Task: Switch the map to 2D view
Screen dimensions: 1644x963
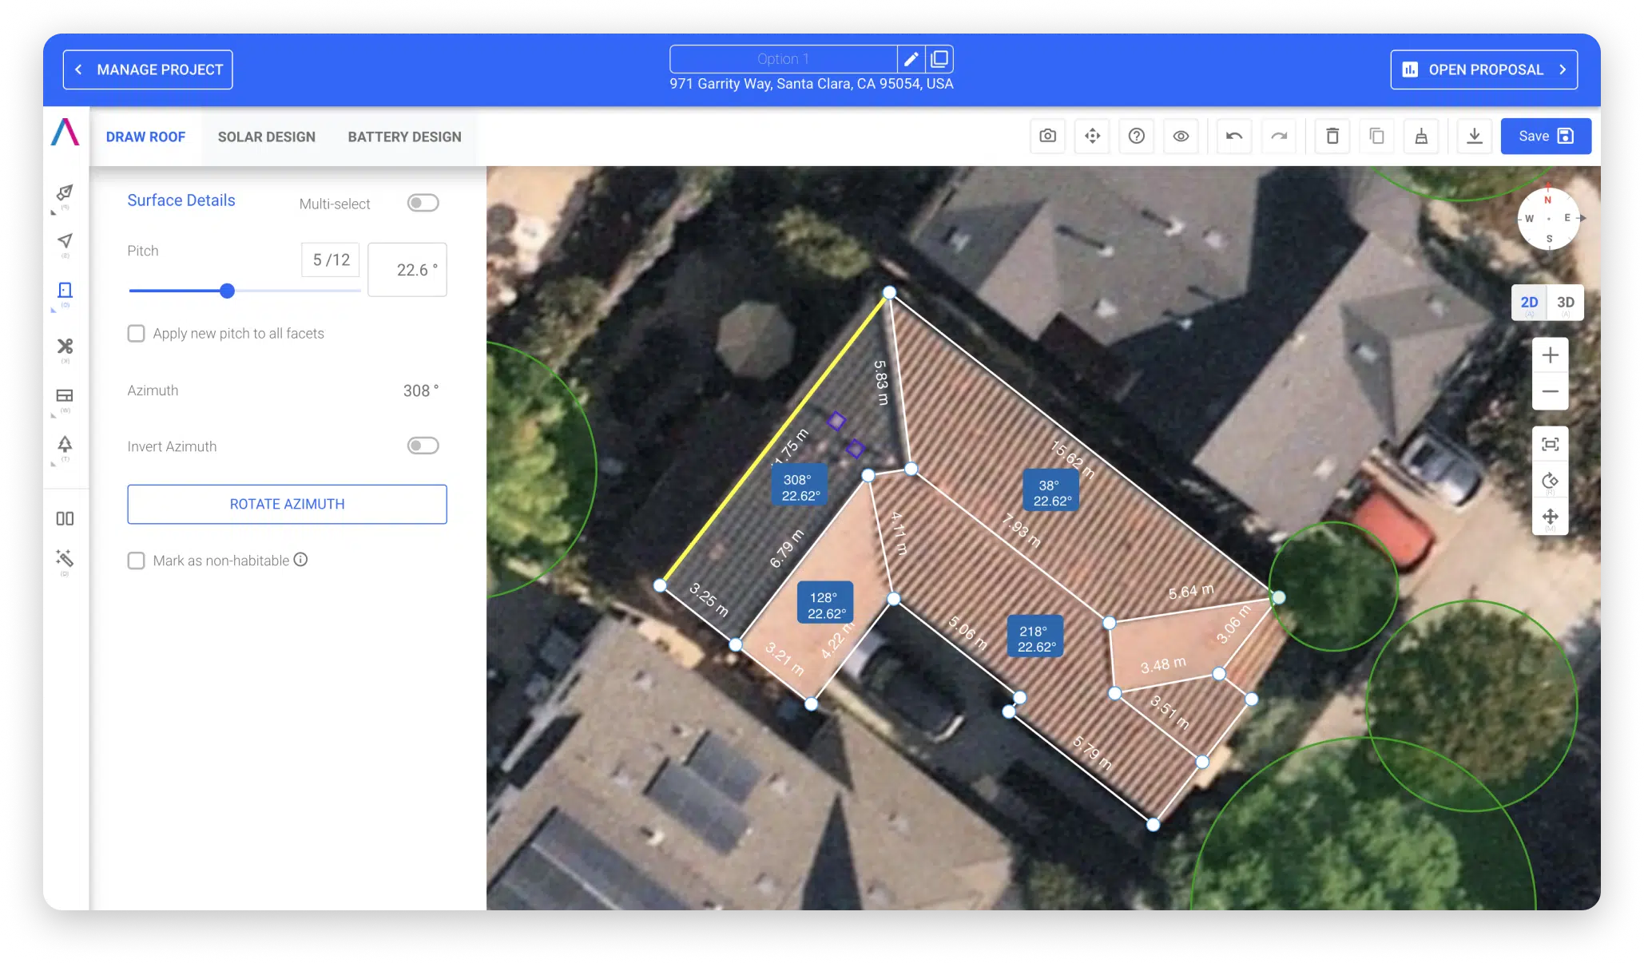Action: pos(1529,303)
